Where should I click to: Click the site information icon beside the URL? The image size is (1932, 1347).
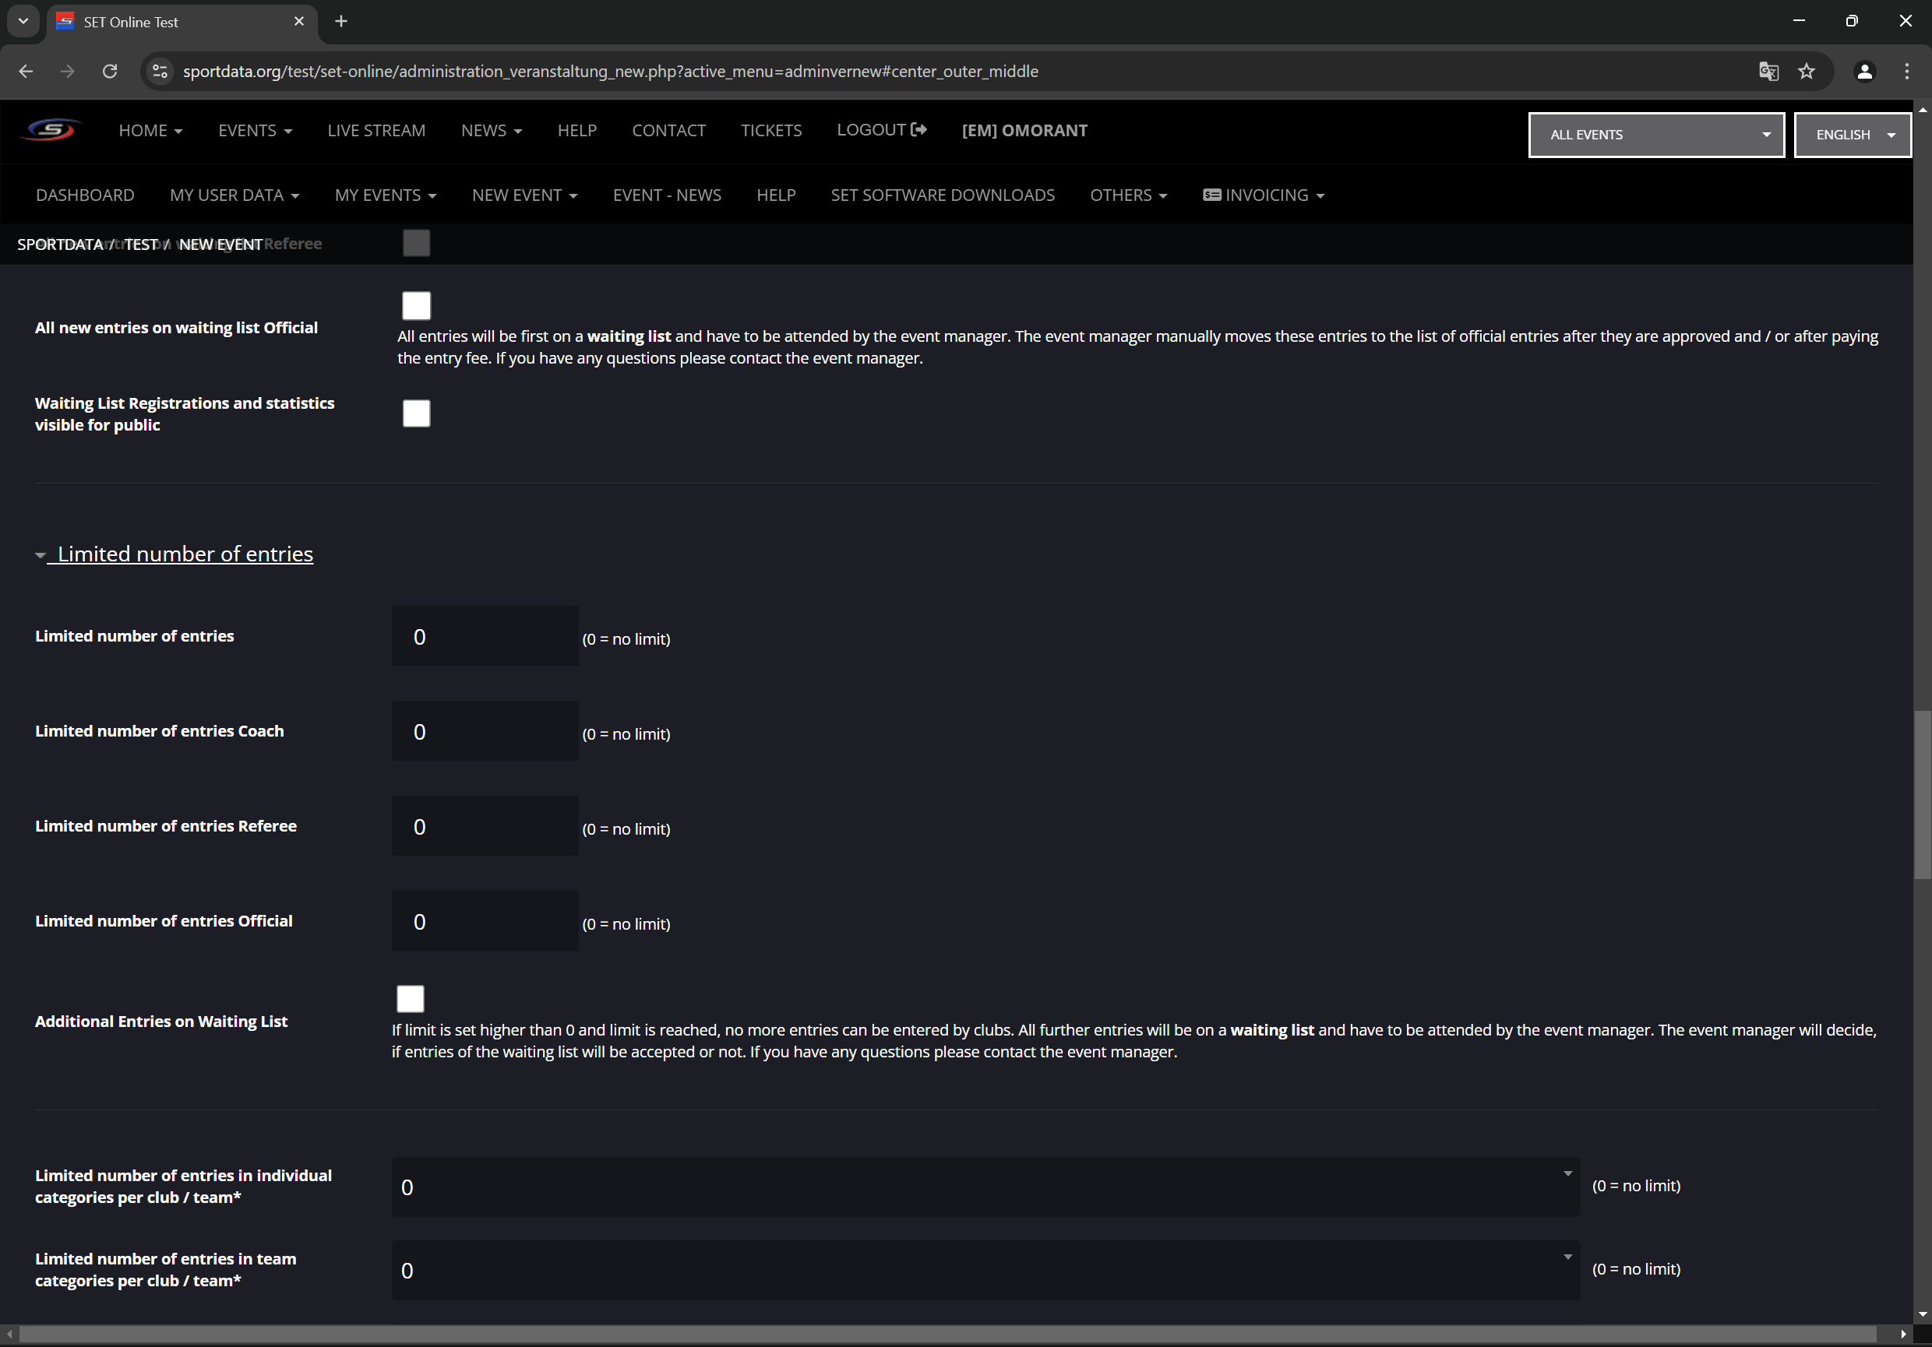160,72
